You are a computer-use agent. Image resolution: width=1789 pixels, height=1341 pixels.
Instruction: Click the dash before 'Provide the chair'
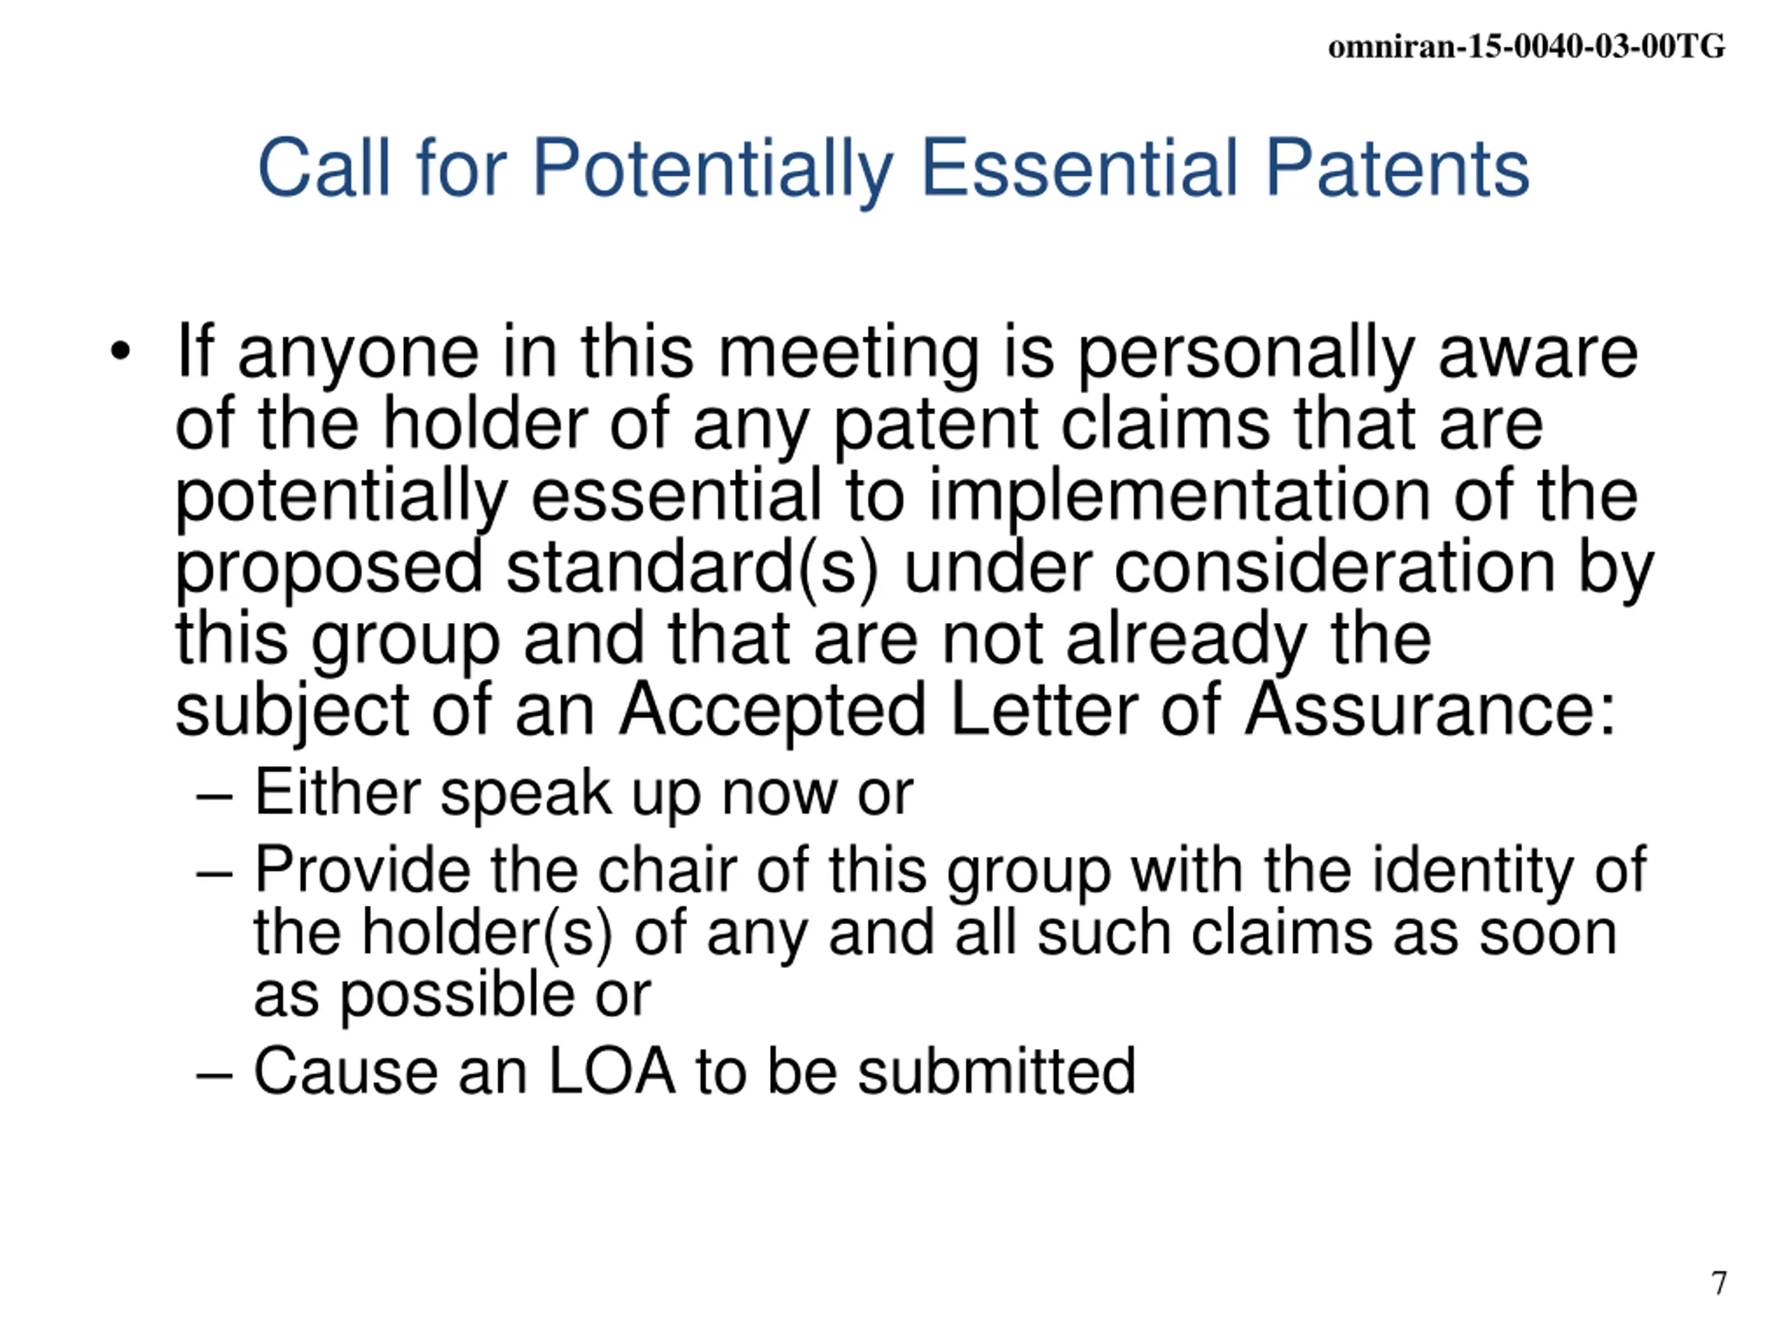[x=215, y=874]
